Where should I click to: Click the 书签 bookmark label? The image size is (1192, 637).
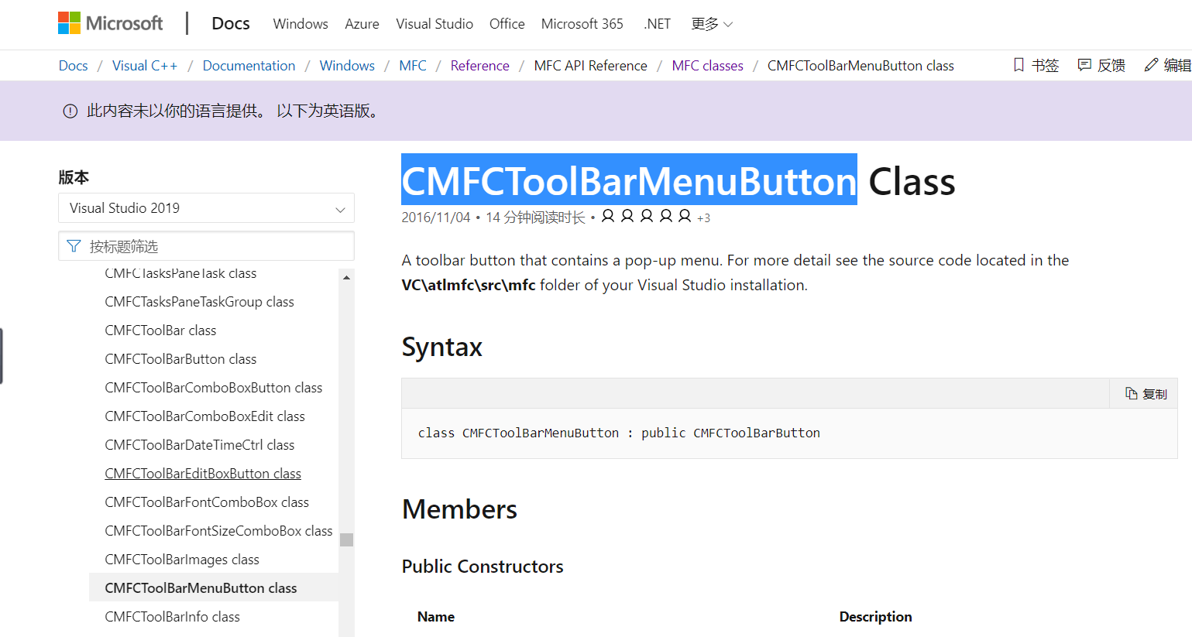point(1046,66)
